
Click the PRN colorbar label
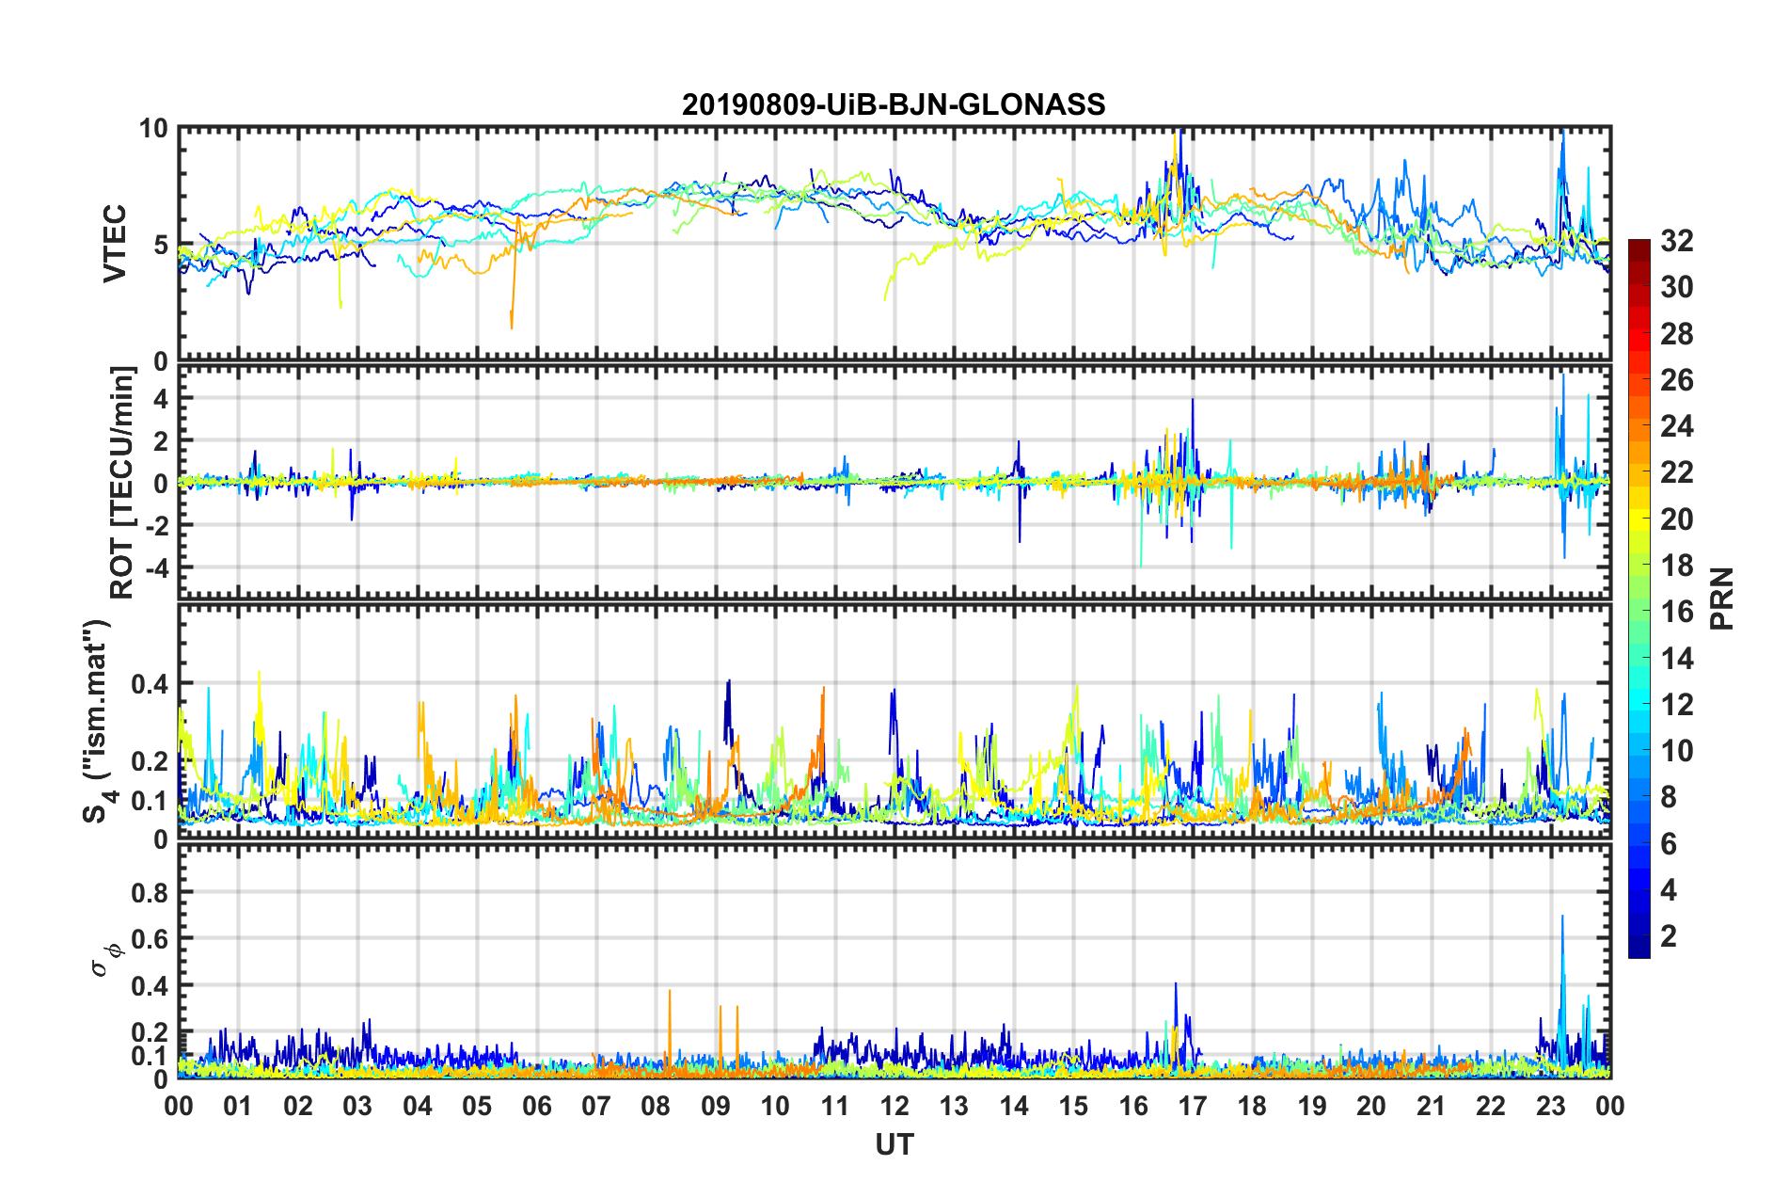1722,598
